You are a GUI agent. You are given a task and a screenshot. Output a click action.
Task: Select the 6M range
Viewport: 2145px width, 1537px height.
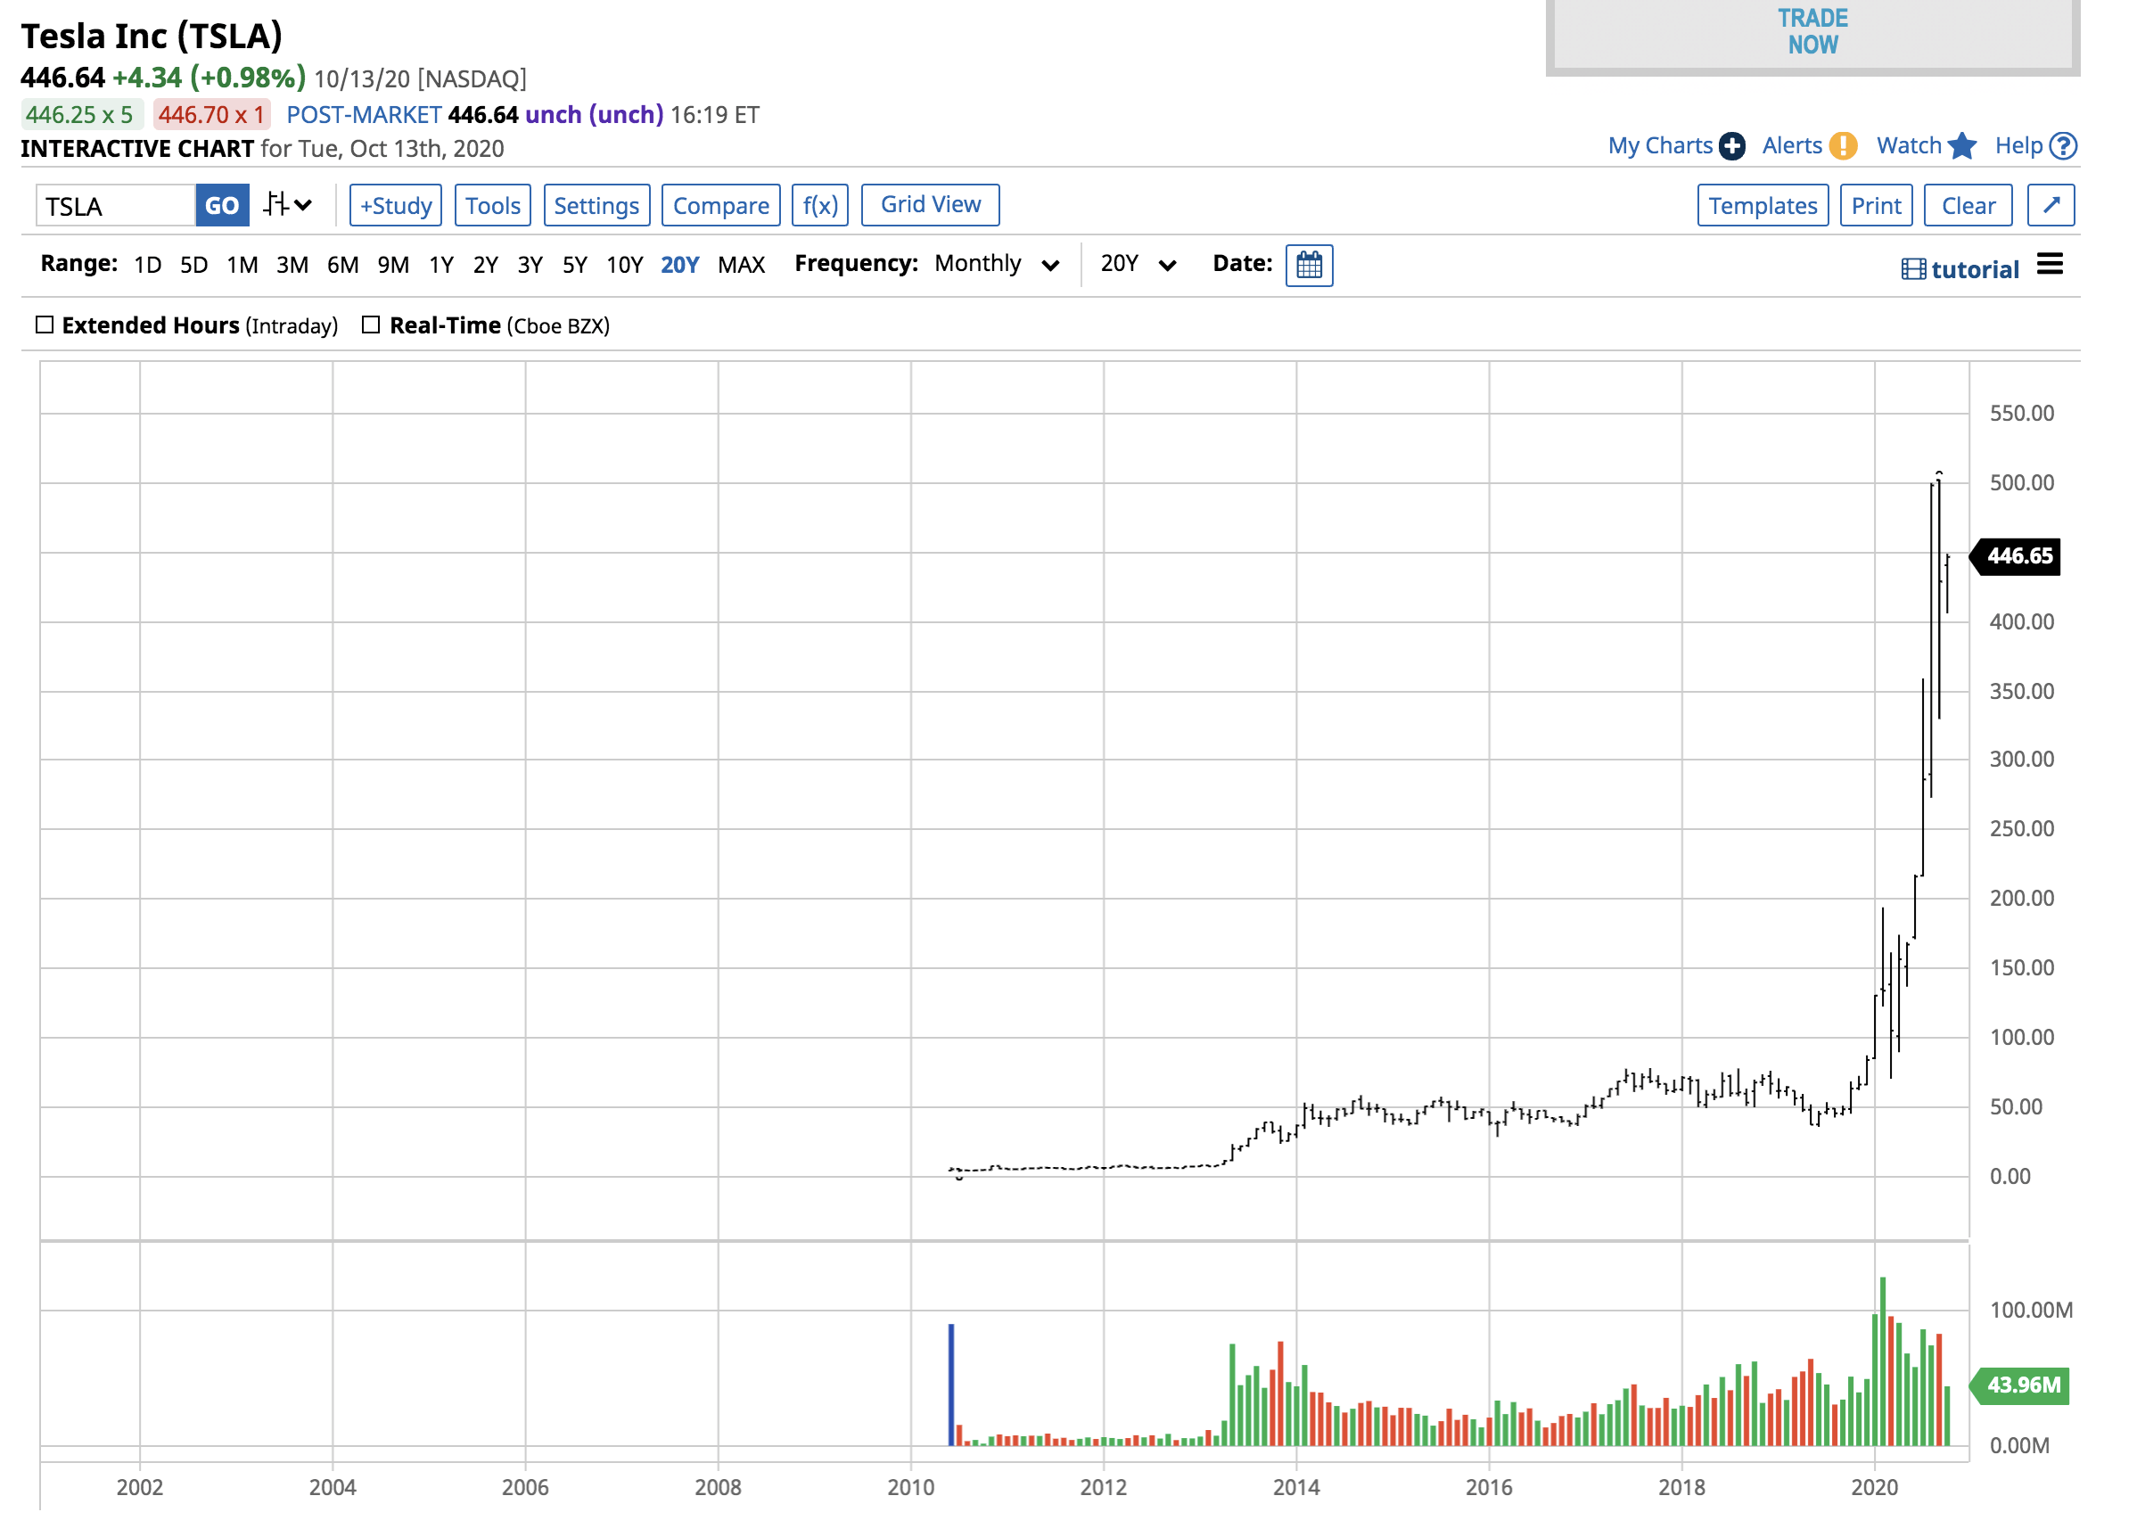tap(342, 265)
